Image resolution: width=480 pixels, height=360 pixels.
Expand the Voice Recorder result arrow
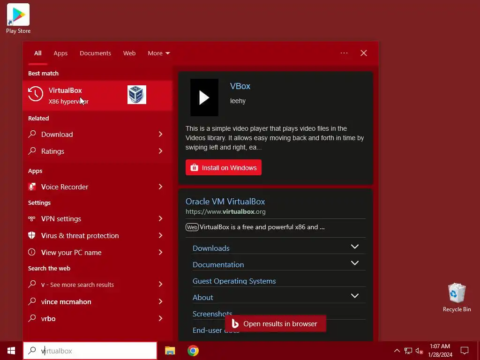(x=160, y=187)
